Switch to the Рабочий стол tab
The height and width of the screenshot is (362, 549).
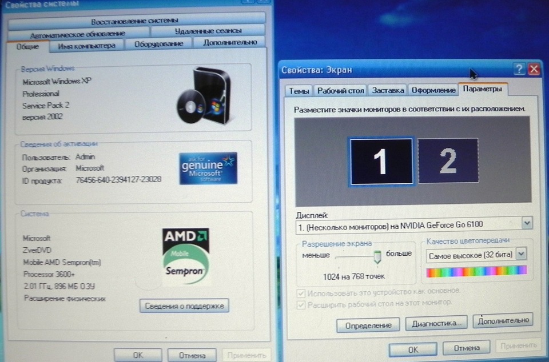[340, 90]
